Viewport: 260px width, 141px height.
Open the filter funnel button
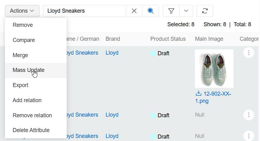click(x=171, y=11)
